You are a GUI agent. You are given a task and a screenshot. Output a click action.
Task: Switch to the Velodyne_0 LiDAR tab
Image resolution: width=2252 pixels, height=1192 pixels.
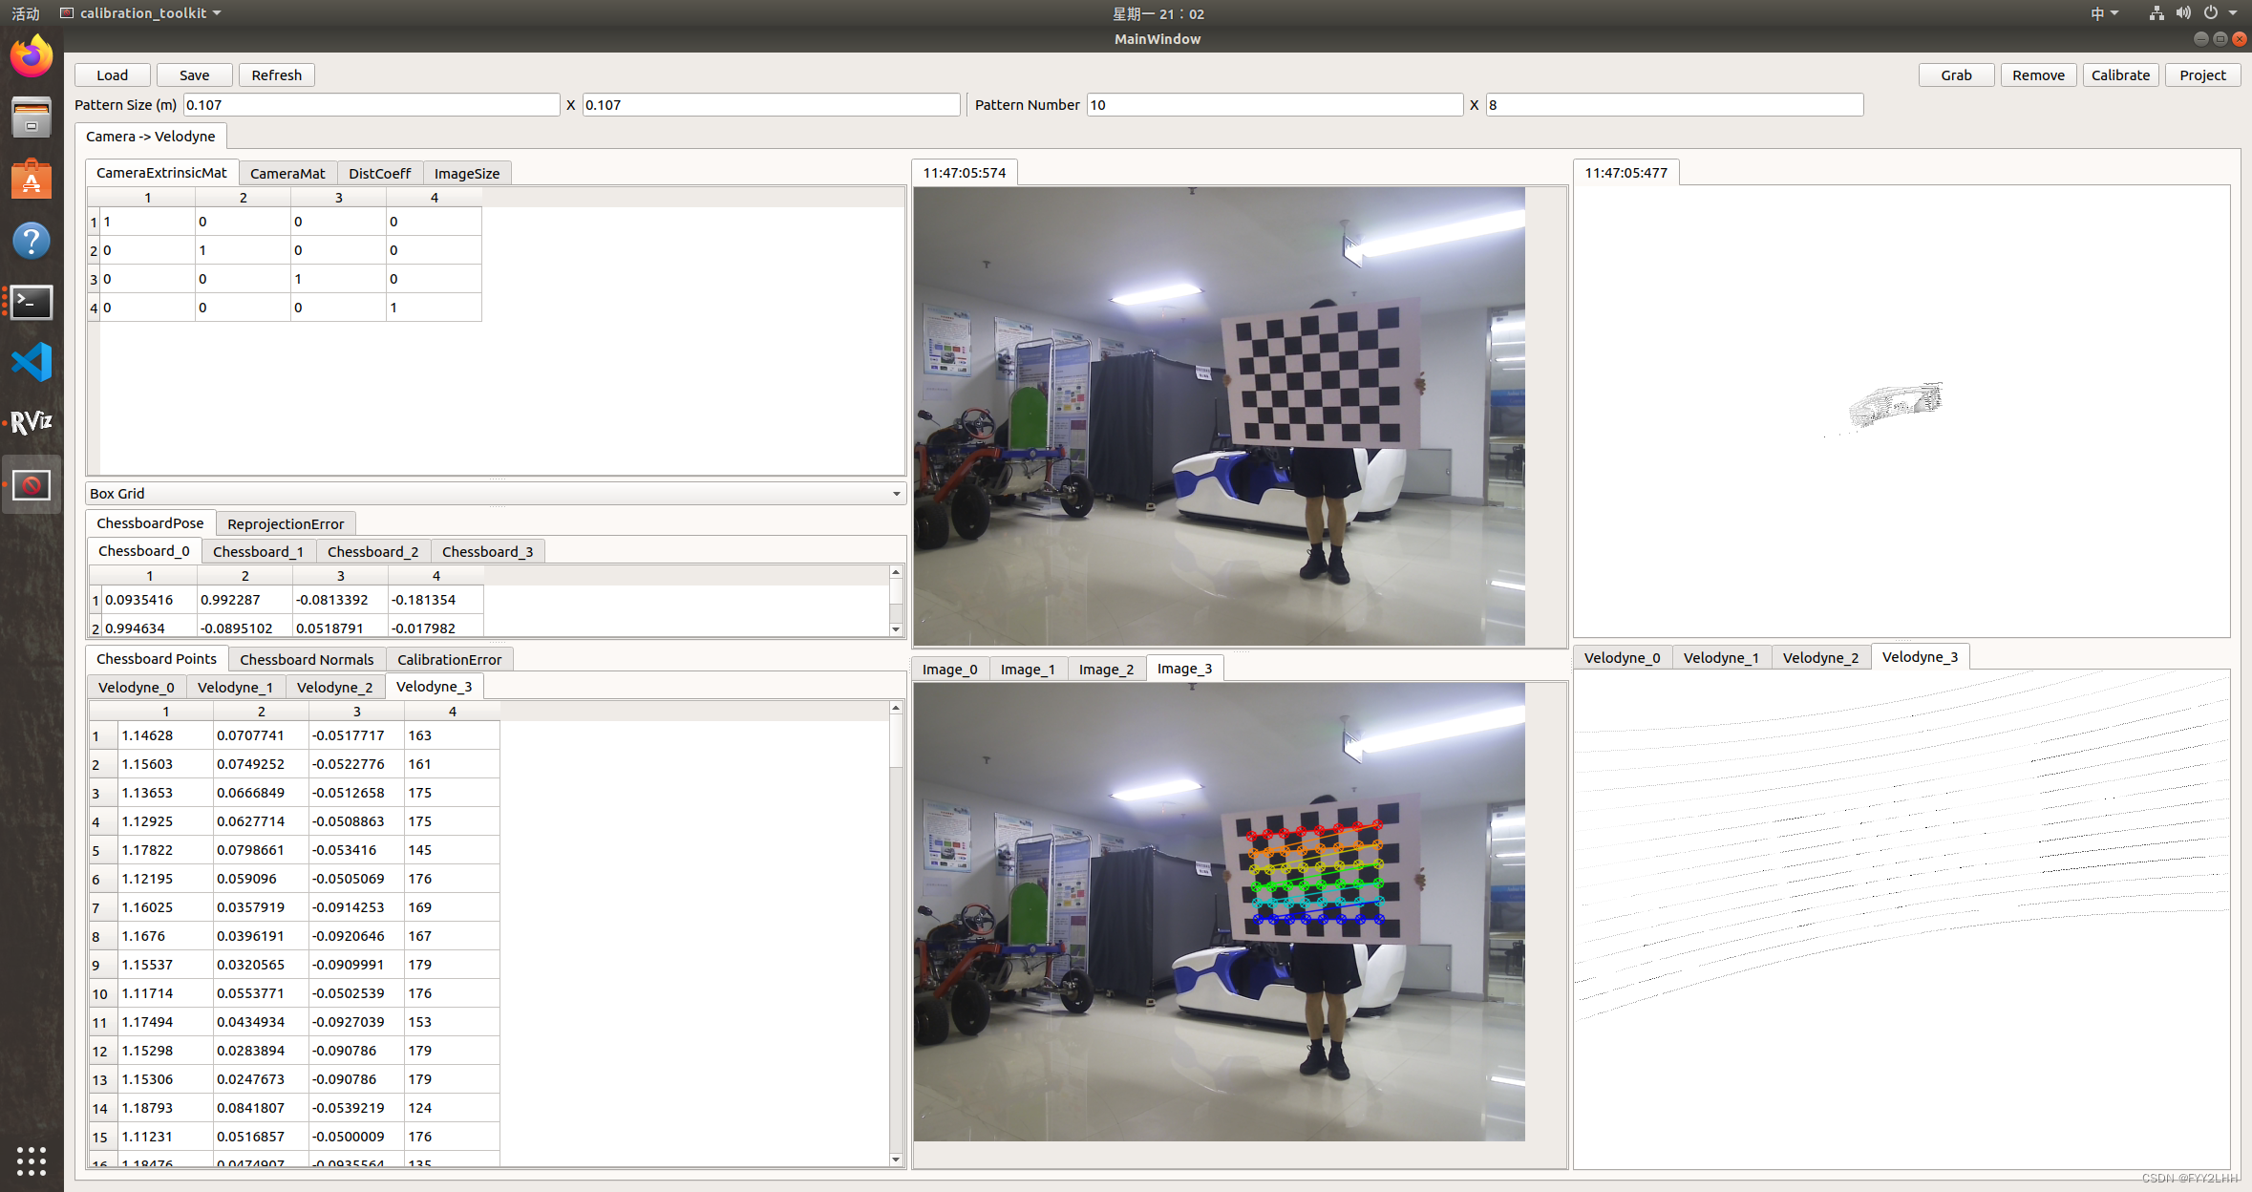[x=1622, y=657]
